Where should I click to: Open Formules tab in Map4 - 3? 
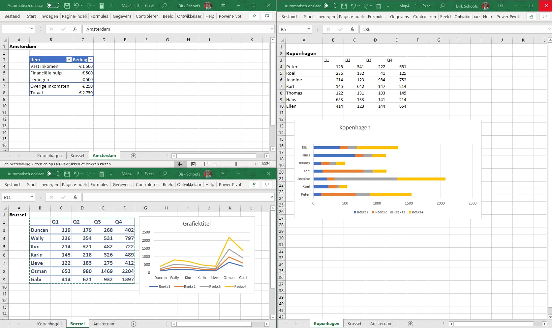(99, 16)
